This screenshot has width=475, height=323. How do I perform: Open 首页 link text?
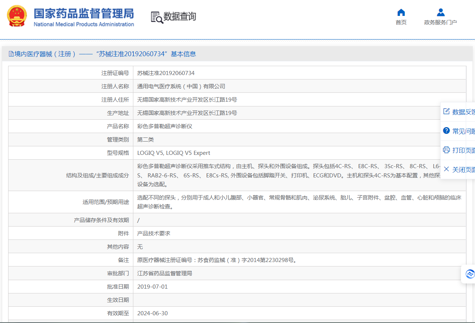coord(401,23)
